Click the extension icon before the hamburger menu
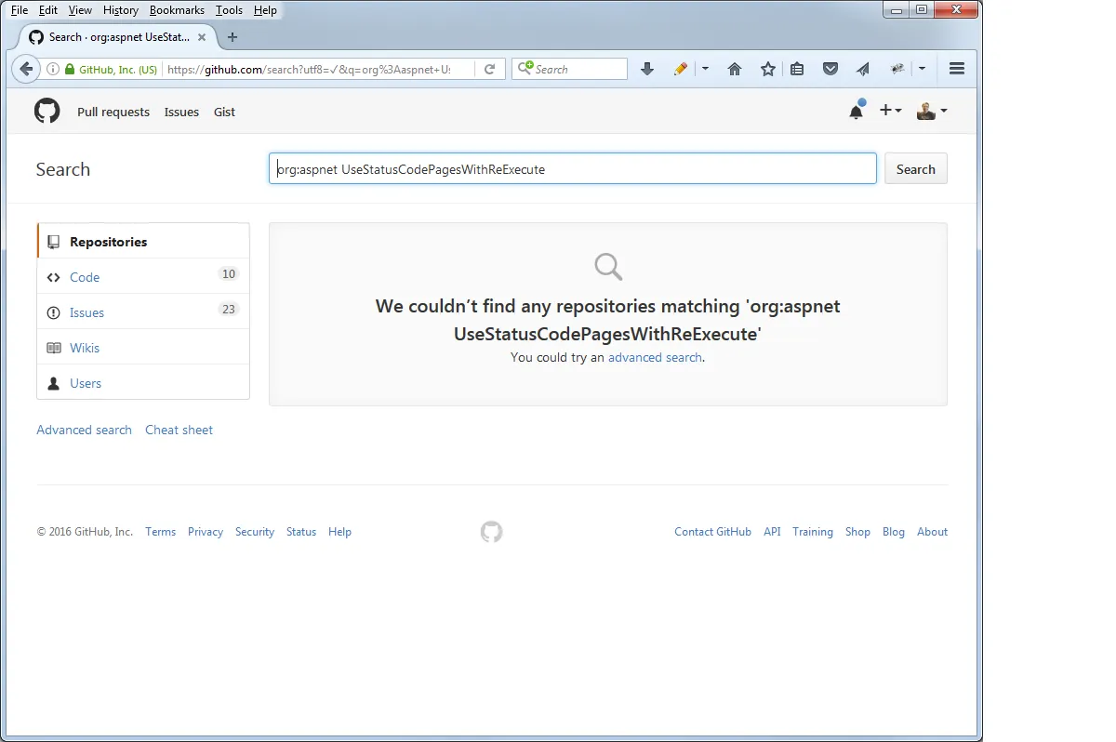 pos(897,69)
